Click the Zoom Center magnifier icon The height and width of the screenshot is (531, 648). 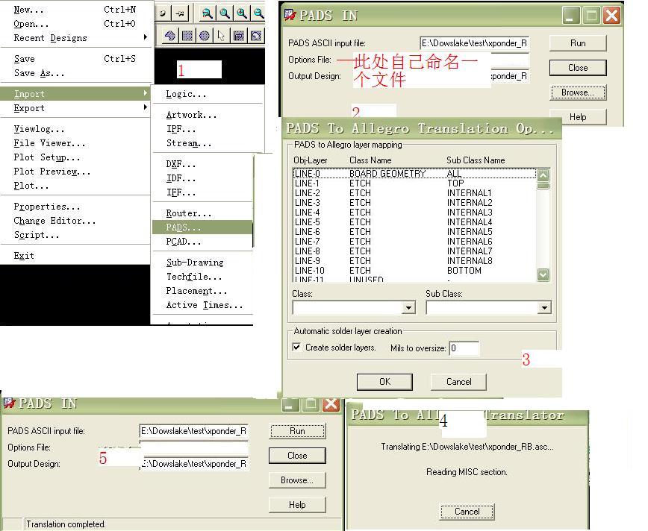pos(224,13)
